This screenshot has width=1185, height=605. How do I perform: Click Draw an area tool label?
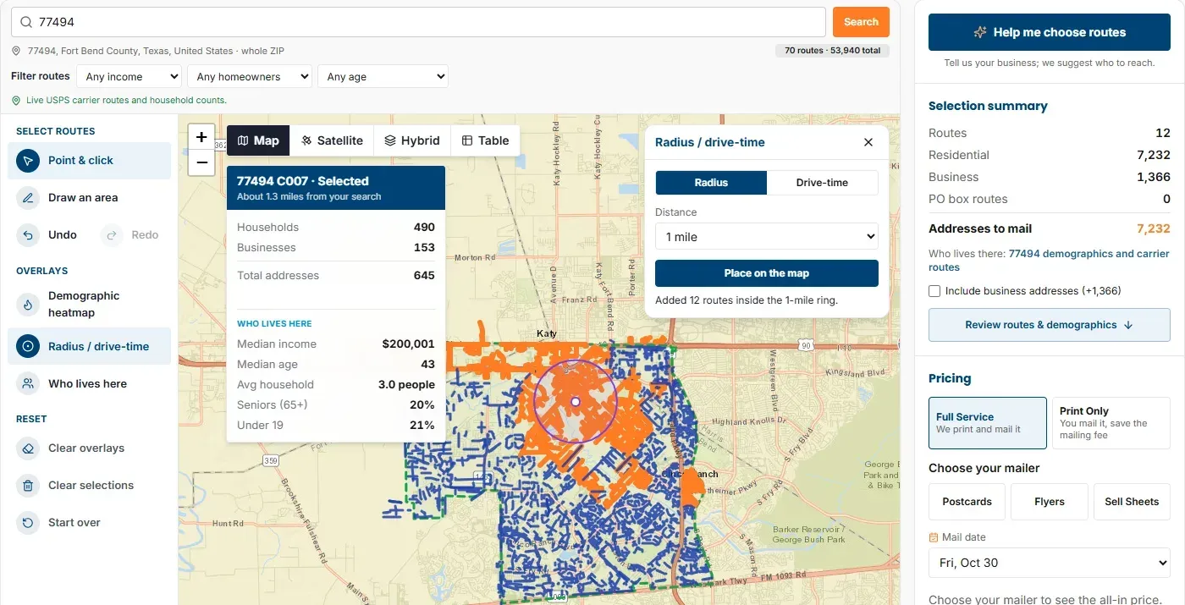(83, 198)
